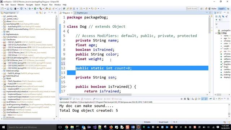Click the Open Type folder icon

tap(47, 9)
